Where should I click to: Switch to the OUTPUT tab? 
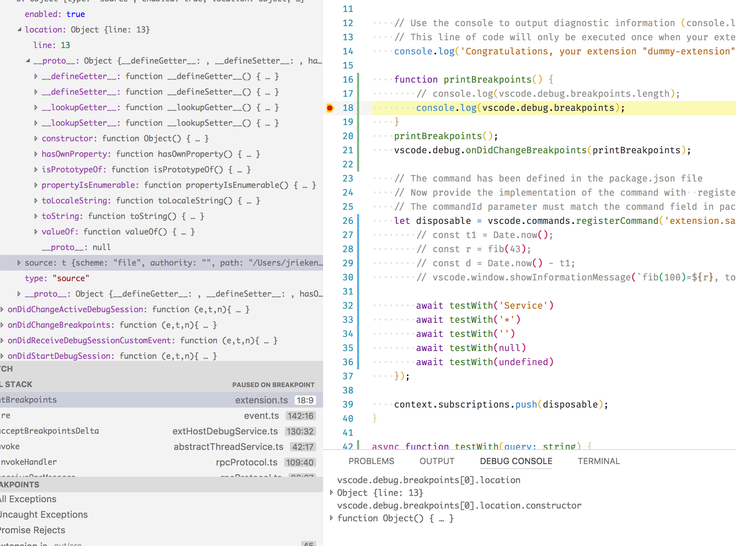[x=437, y=461]
